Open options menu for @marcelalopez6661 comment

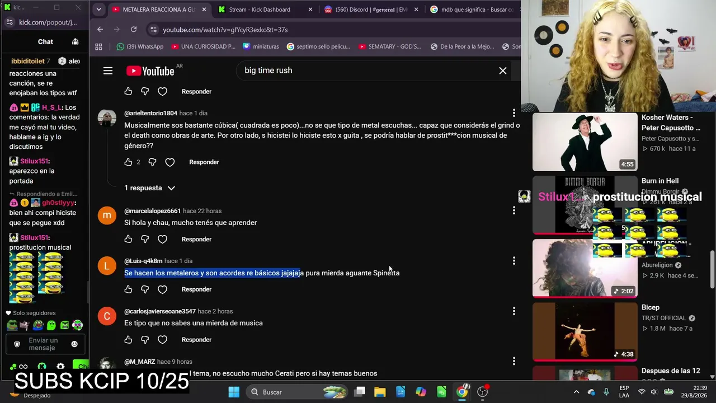[514, 210]
